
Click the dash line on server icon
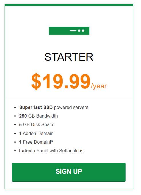click(x=73, y=31)
